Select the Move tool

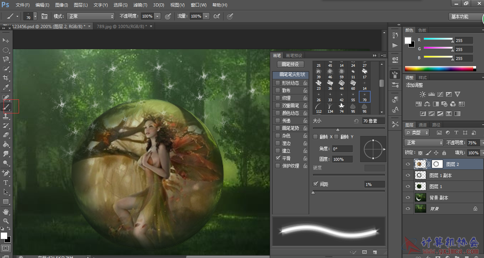(6, 40)
